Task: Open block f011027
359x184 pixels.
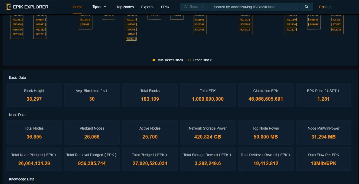Action: (131, 20)
